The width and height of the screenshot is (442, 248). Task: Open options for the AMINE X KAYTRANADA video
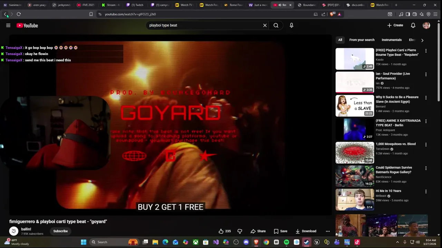(x=426, y=121)
